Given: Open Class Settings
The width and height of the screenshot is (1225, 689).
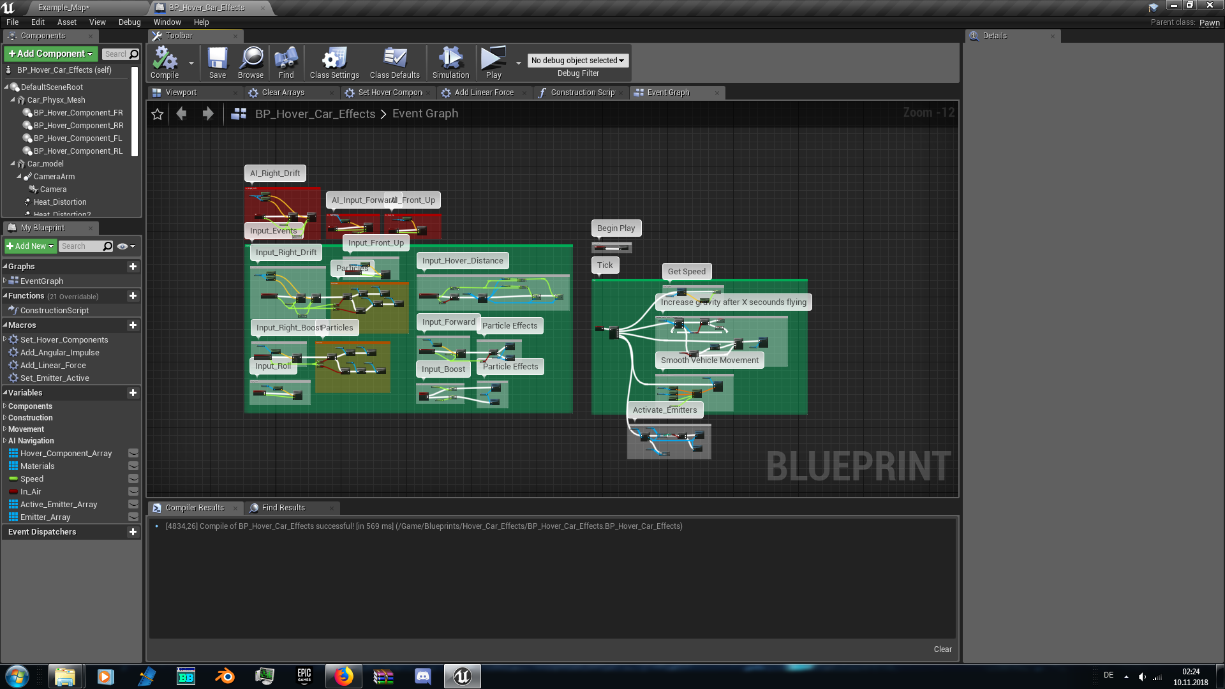Looking at the screenshot, I should (x=334, y=63).
